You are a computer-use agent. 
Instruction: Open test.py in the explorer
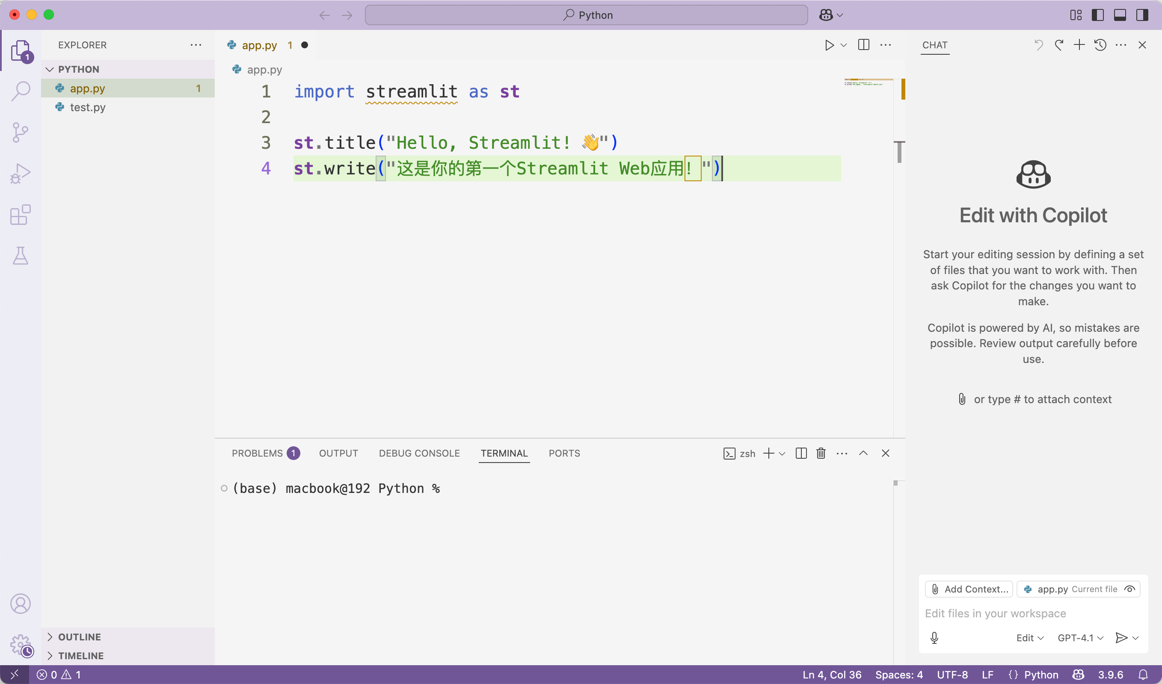(88, 107)
